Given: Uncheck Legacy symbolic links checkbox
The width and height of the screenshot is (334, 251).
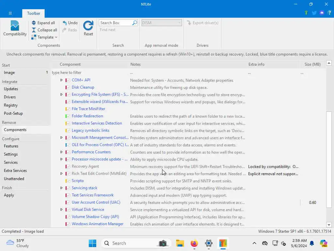Looking at the screenshot, I should [68, 131].
